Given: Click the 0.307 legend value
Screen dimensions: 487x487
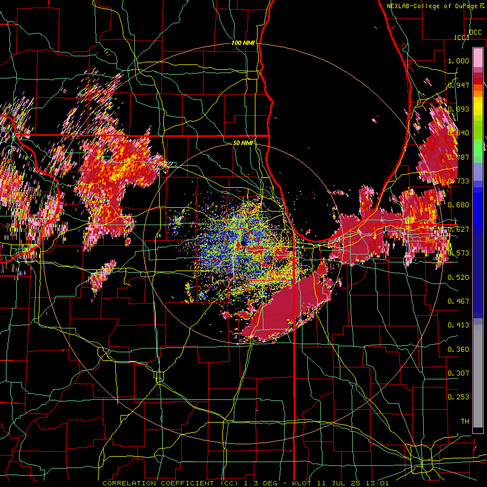Looking at the screenshot, I should [458, 373].
